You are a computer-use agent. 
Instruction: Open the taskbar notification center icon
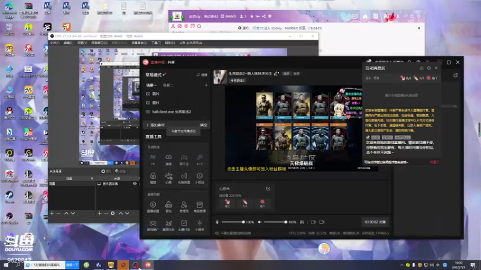click(x=473, y=265)
